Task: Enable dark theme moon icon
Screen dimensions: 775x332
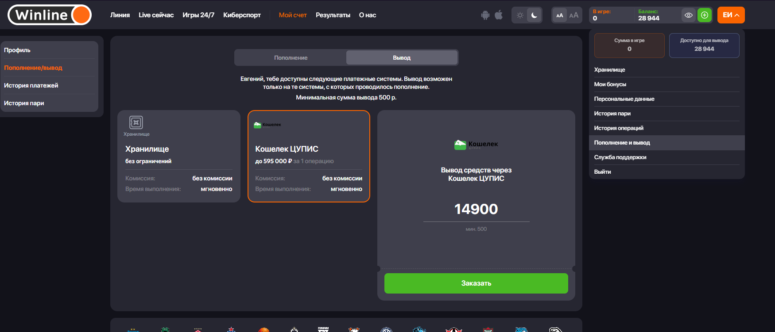Action: 534,15
